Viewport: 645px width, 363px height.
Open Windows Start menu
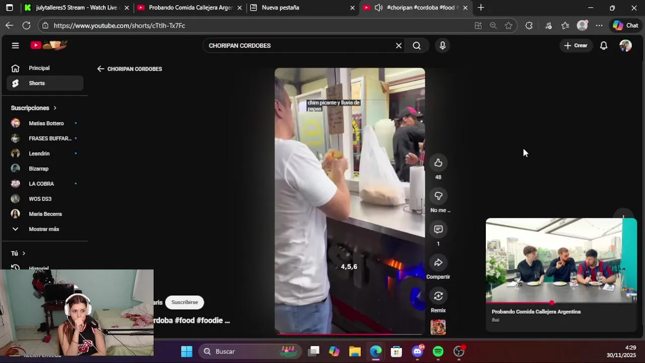[x=186, y=351]
